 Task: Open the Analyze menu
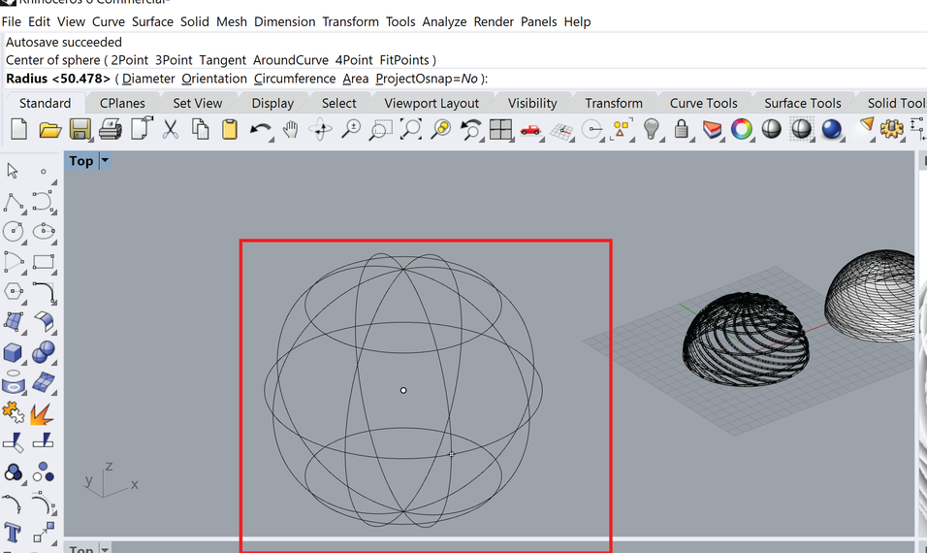(x=444, y=22)
